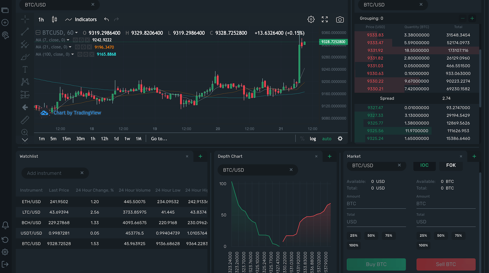Switch chart timeframe to 1d
Screen dimensions: 489x273
(116, 138)
